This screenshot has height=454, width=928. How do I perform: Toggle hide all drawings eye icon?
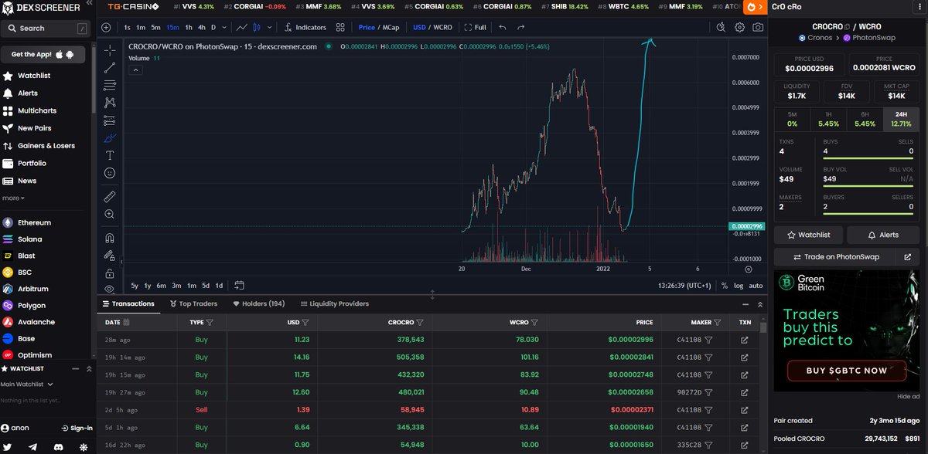110,289
